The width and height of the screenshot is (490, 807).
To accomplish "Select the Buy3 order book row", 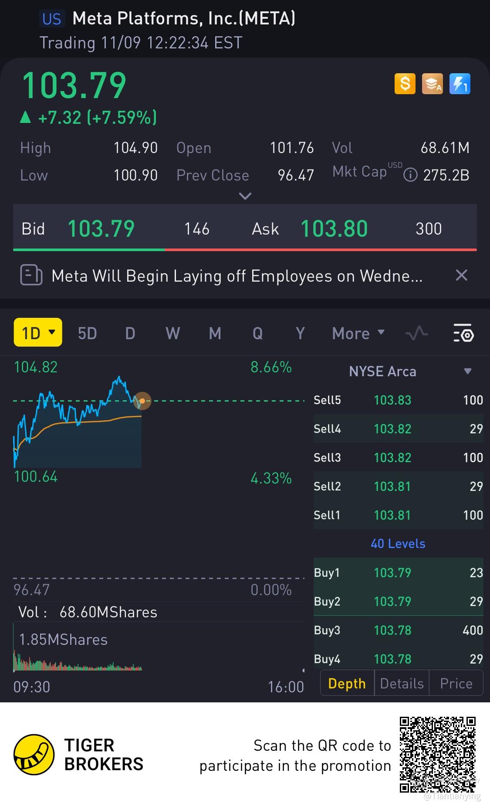I will pos(398,630).
